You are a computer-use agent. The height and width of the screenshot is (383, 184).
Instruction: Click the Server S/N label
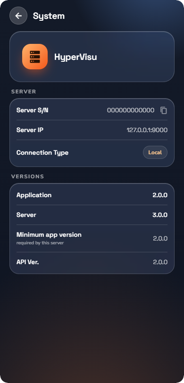tap(32, 110)
